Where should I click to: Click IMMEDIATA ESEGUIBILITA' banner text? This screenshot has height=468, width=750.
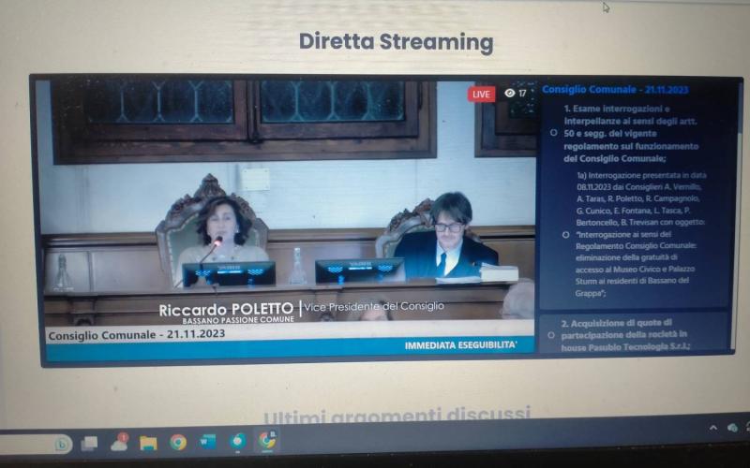460,344
